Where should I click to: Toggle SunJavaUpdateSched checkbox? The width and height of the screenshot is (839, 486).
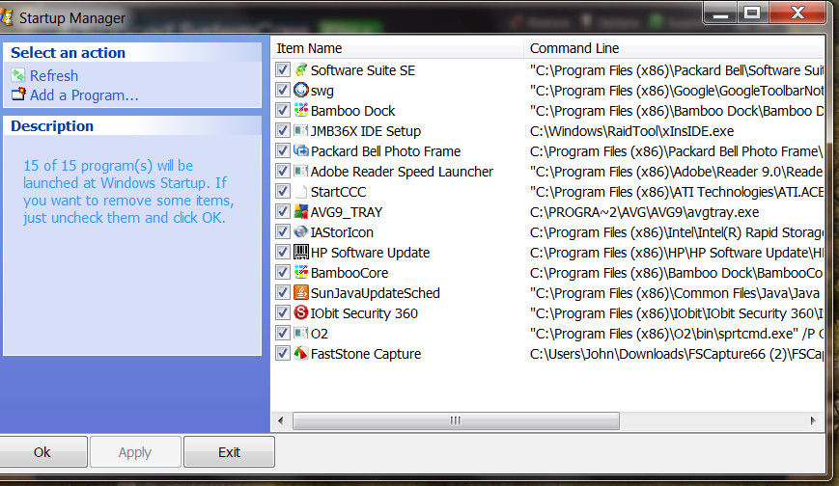tap(283, 292)
